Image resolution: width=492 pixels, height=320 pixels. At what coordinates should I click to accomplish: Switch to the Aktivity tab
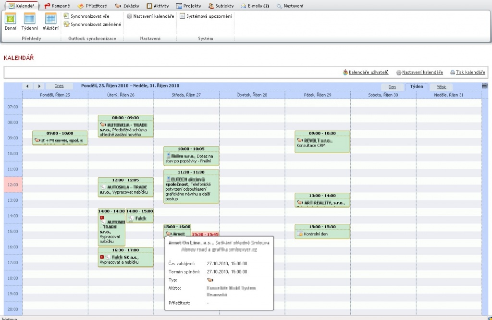pos(158,6)
